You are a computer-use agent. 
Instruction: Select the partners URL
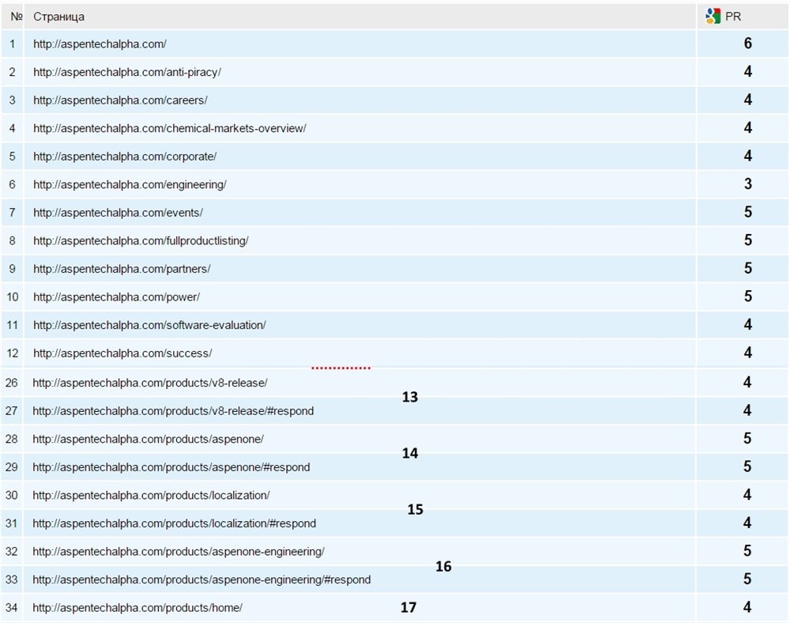[x=122, y=269]
